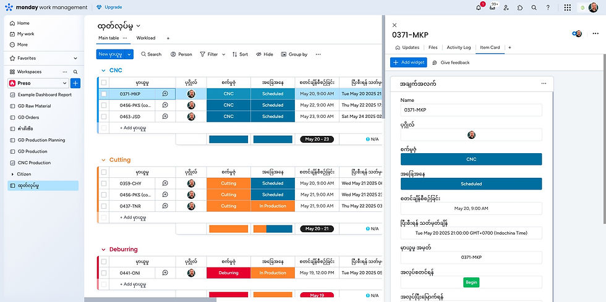Open the help question mark icon

548,7
